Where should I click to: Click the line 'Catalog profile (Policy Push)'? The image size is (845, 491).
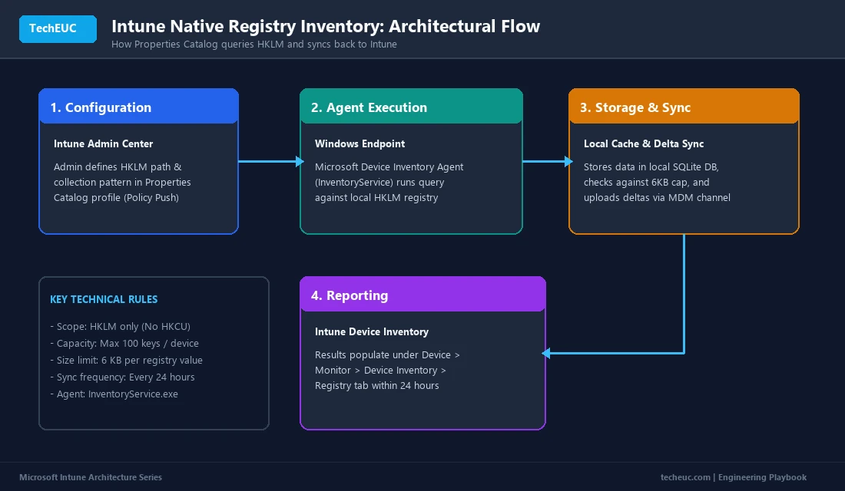pos(117,198)
